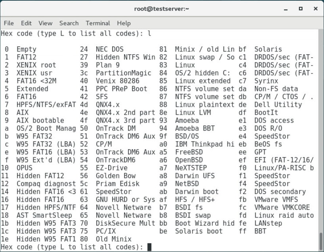Click the 'XENIX usr' entry
Viewport: 324px width, 252px height.
click(x=34, y=73)
